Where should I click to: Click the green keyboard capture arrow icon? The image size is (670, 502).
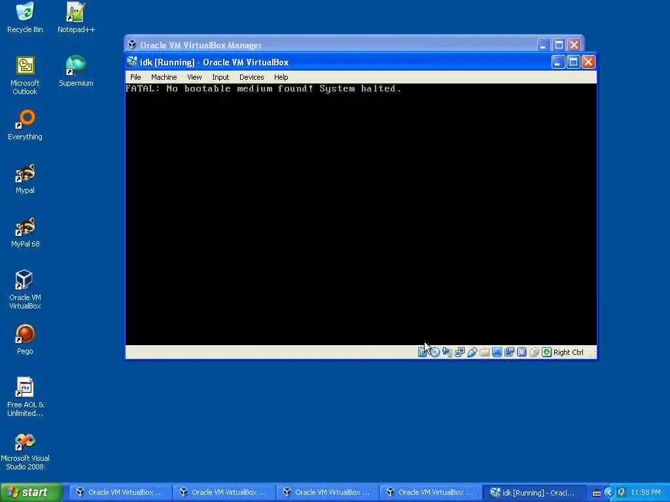pos(546,352)
